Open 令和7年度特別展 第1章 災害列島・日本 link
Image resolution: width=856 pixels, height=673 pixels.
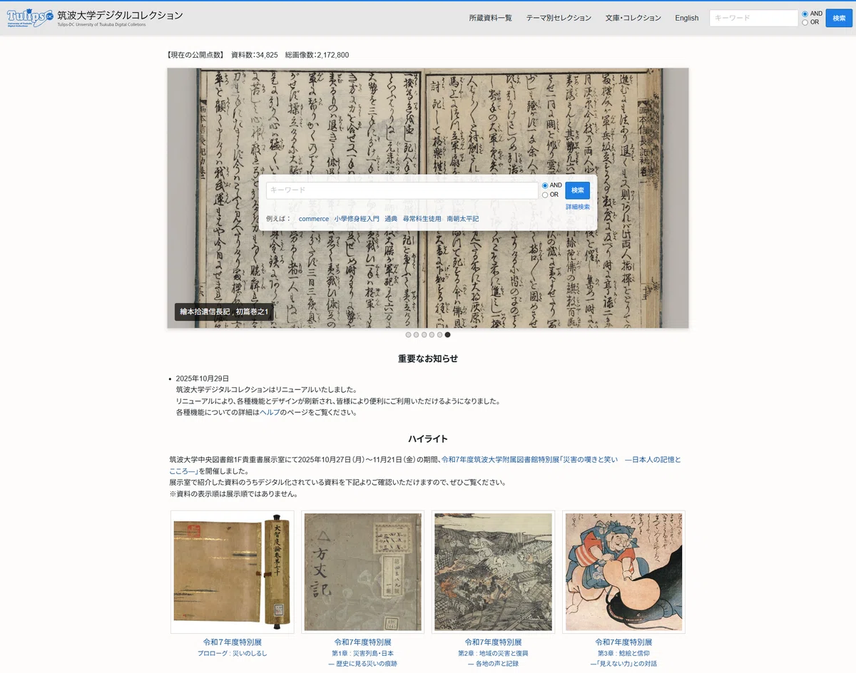363,652
